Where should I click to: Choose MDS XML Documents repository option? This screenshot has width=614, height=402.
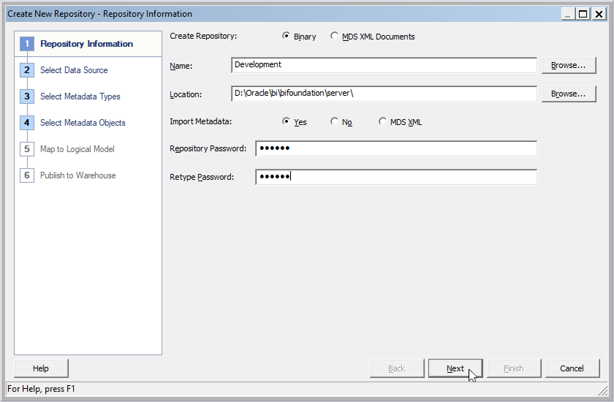point(335,36)
